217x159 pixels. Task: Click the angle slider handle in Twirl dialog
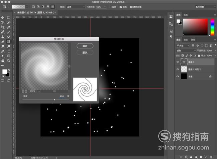pos(55,100)
